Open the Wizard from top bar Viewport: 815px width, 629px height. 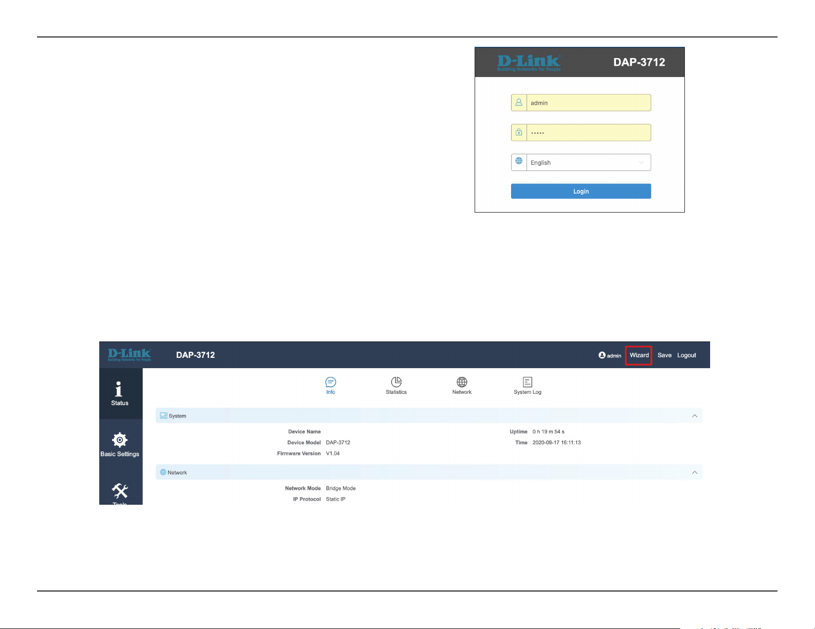pyautogui.click(x=639, y=355)
